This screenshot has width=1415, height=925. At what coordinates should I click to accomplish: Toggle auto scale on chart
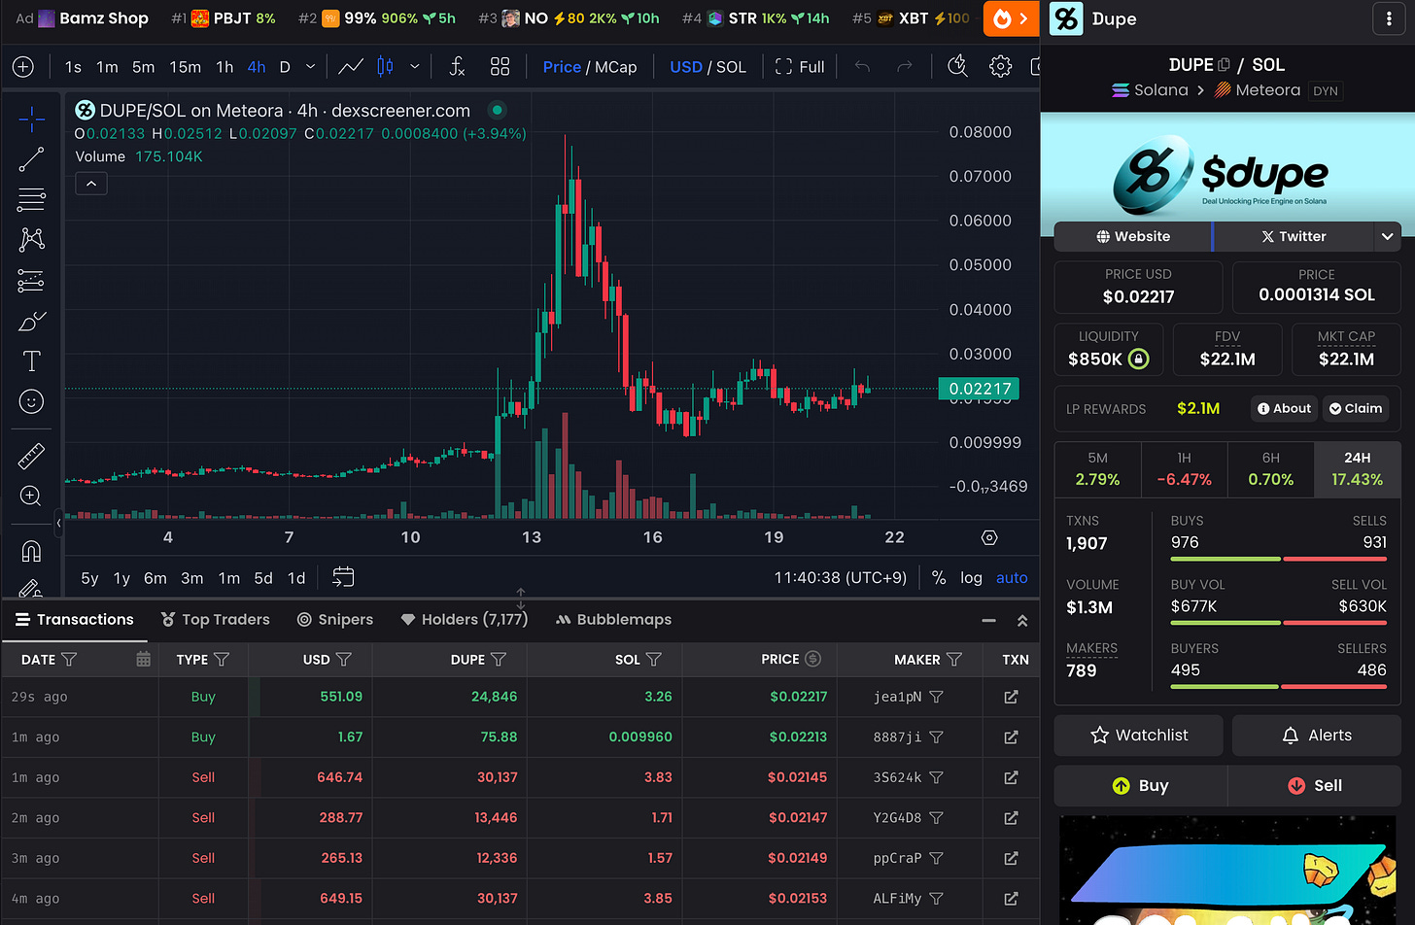pyautogui.click(x=1012, y=577)
